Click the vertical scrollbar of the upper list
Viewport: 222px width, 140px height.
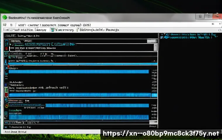156,47
